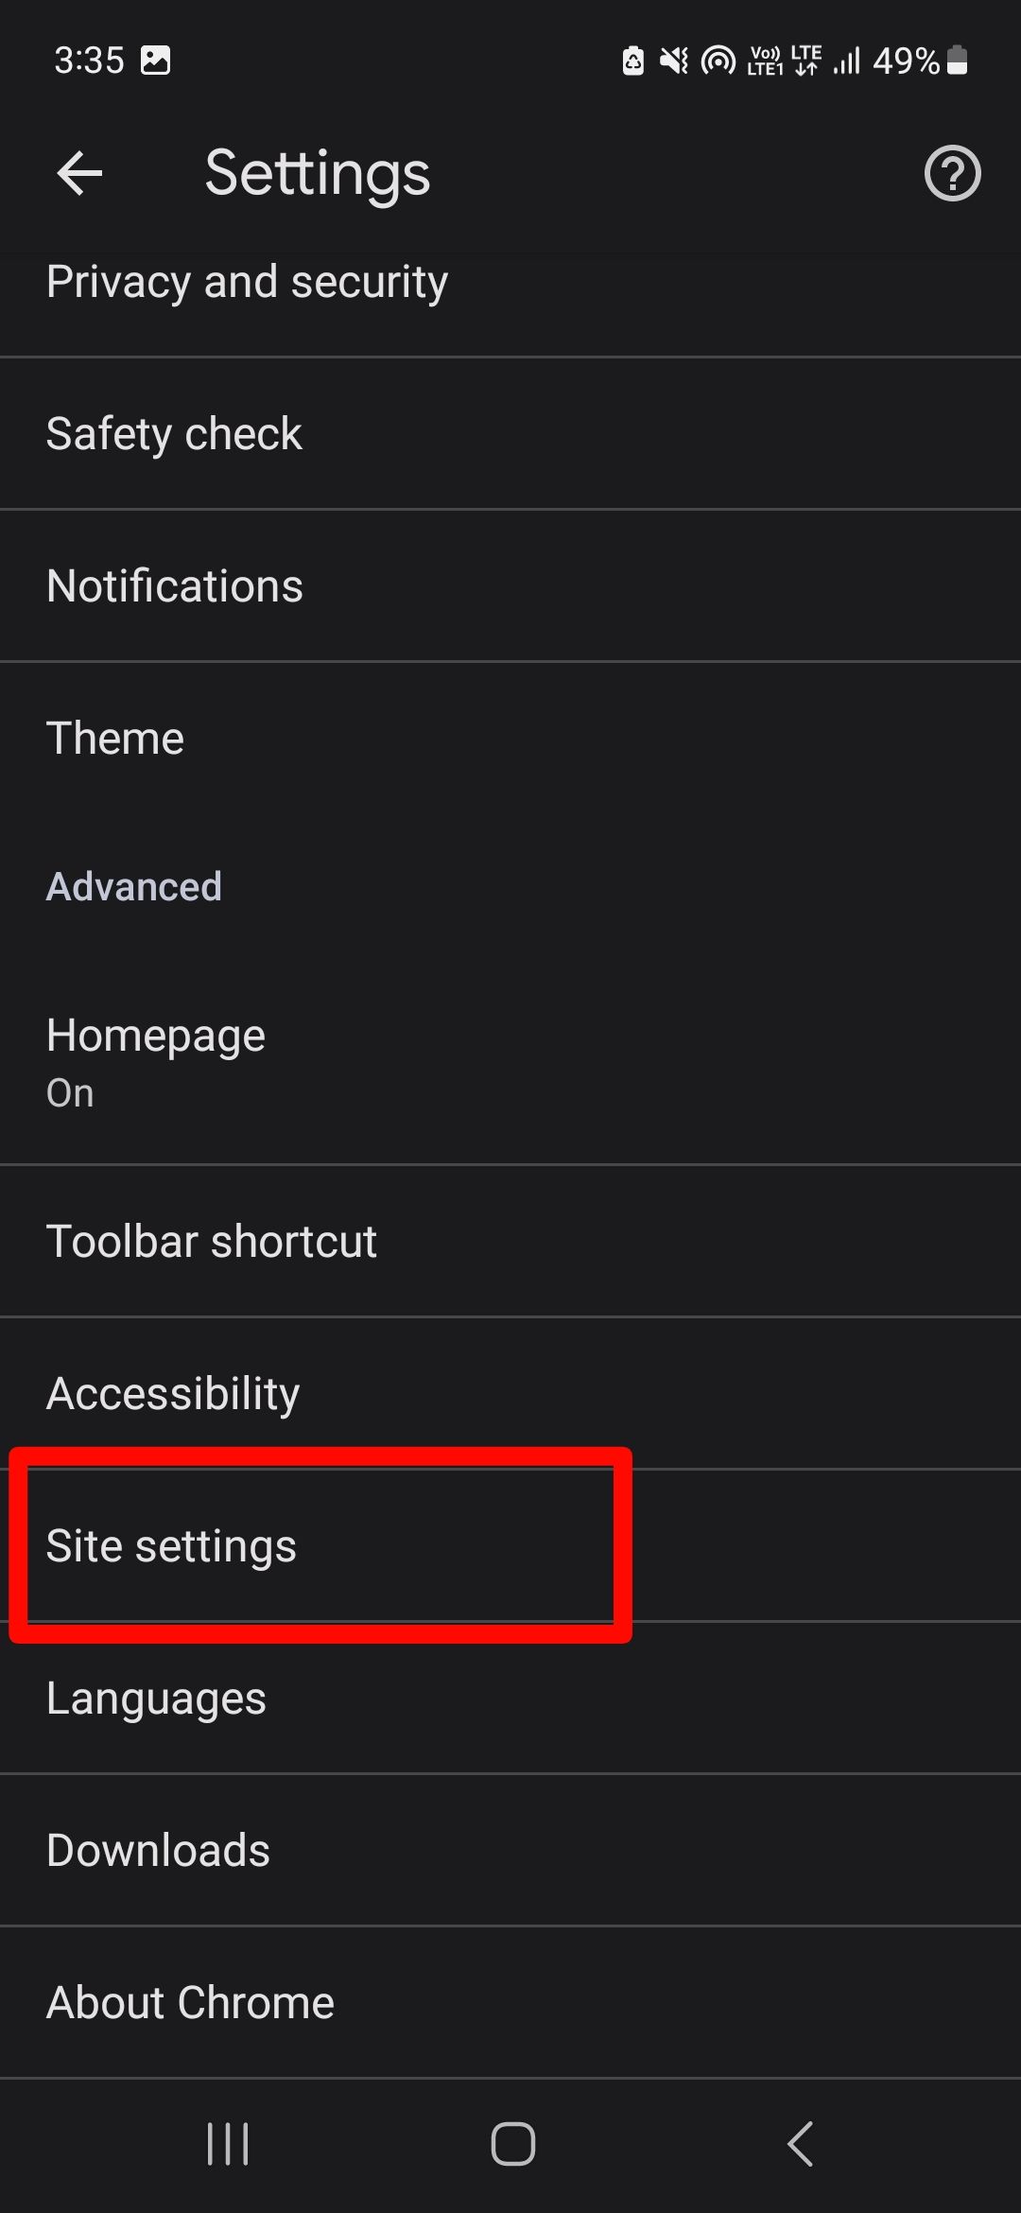Open Languages options

(x=156, y=1697)
